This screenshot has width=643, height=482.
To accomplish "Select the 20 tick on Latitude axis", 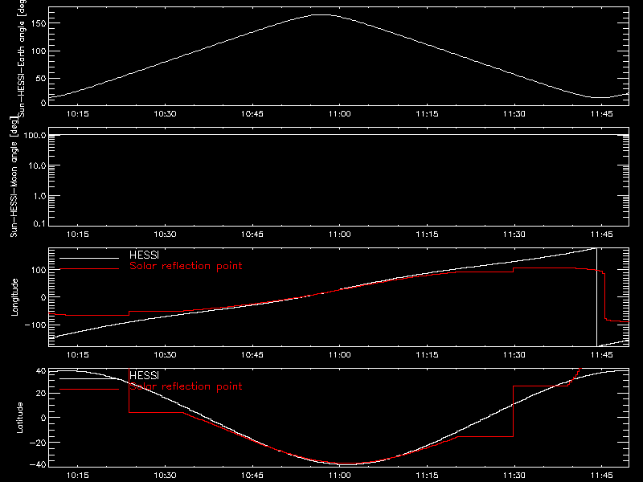I will [42, 394].
